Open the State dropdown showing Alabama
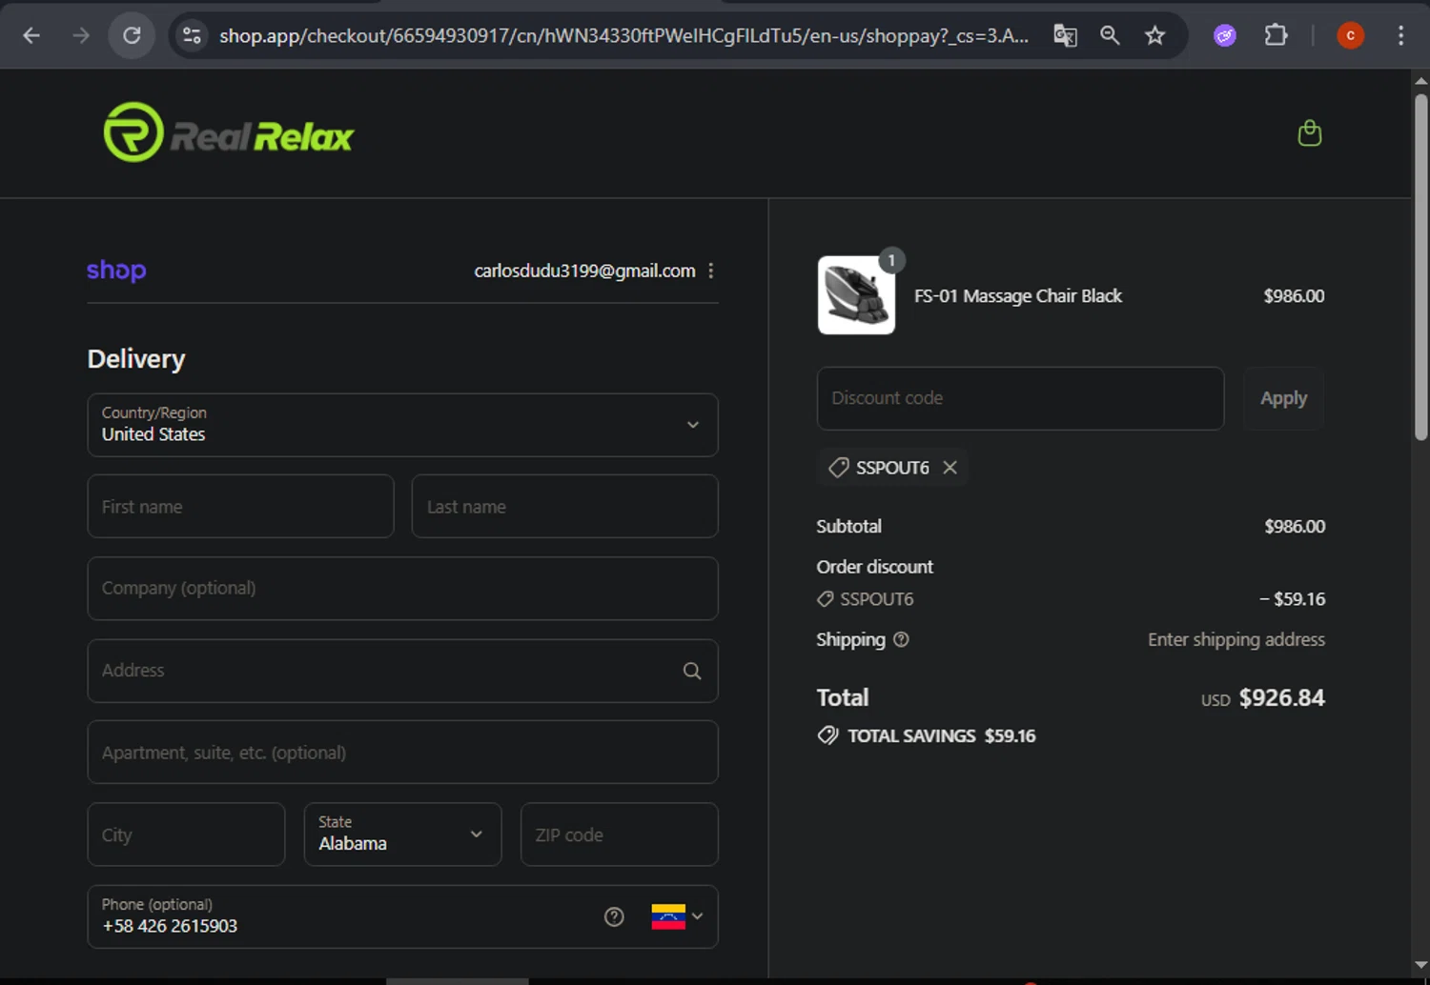 click(402, 834)
